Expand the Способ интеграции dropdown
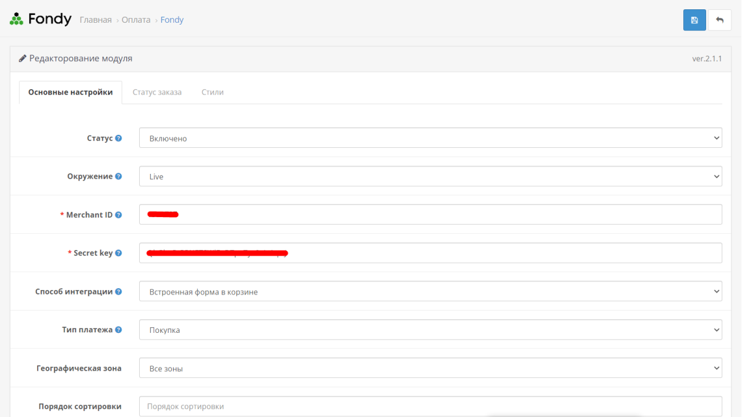Viewport: 742px width, 417px height. coord(430,291)
